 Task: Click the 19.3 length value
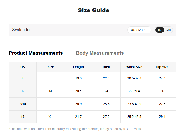78,78
